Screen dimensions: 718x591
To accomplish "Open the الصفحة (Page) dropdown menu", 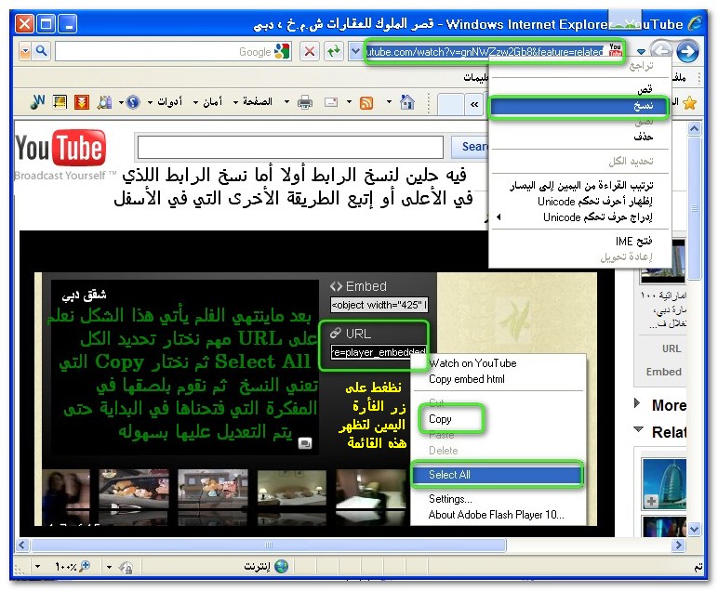I will click(x=253, y=101).
